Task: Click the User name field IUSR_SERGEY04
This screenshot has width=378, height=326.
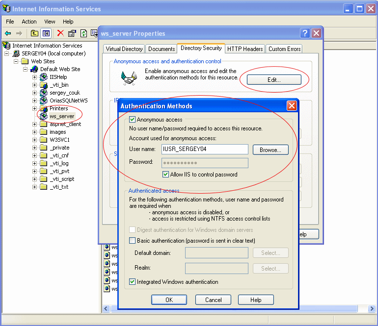Action: (205, 149)
